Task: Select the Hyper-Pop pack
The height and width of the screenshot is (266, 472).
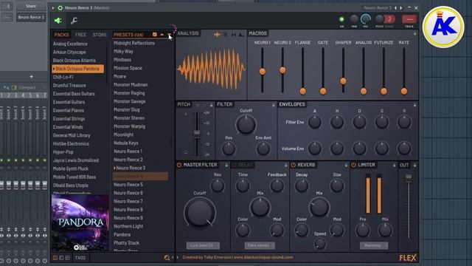Action: coord(63,152)
